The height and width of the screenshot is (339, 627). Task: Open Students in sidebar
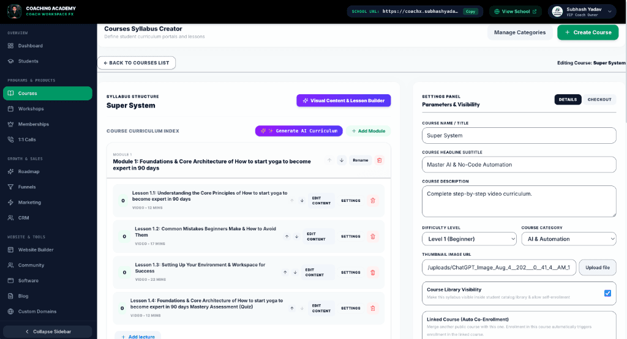tap(48, 61)
